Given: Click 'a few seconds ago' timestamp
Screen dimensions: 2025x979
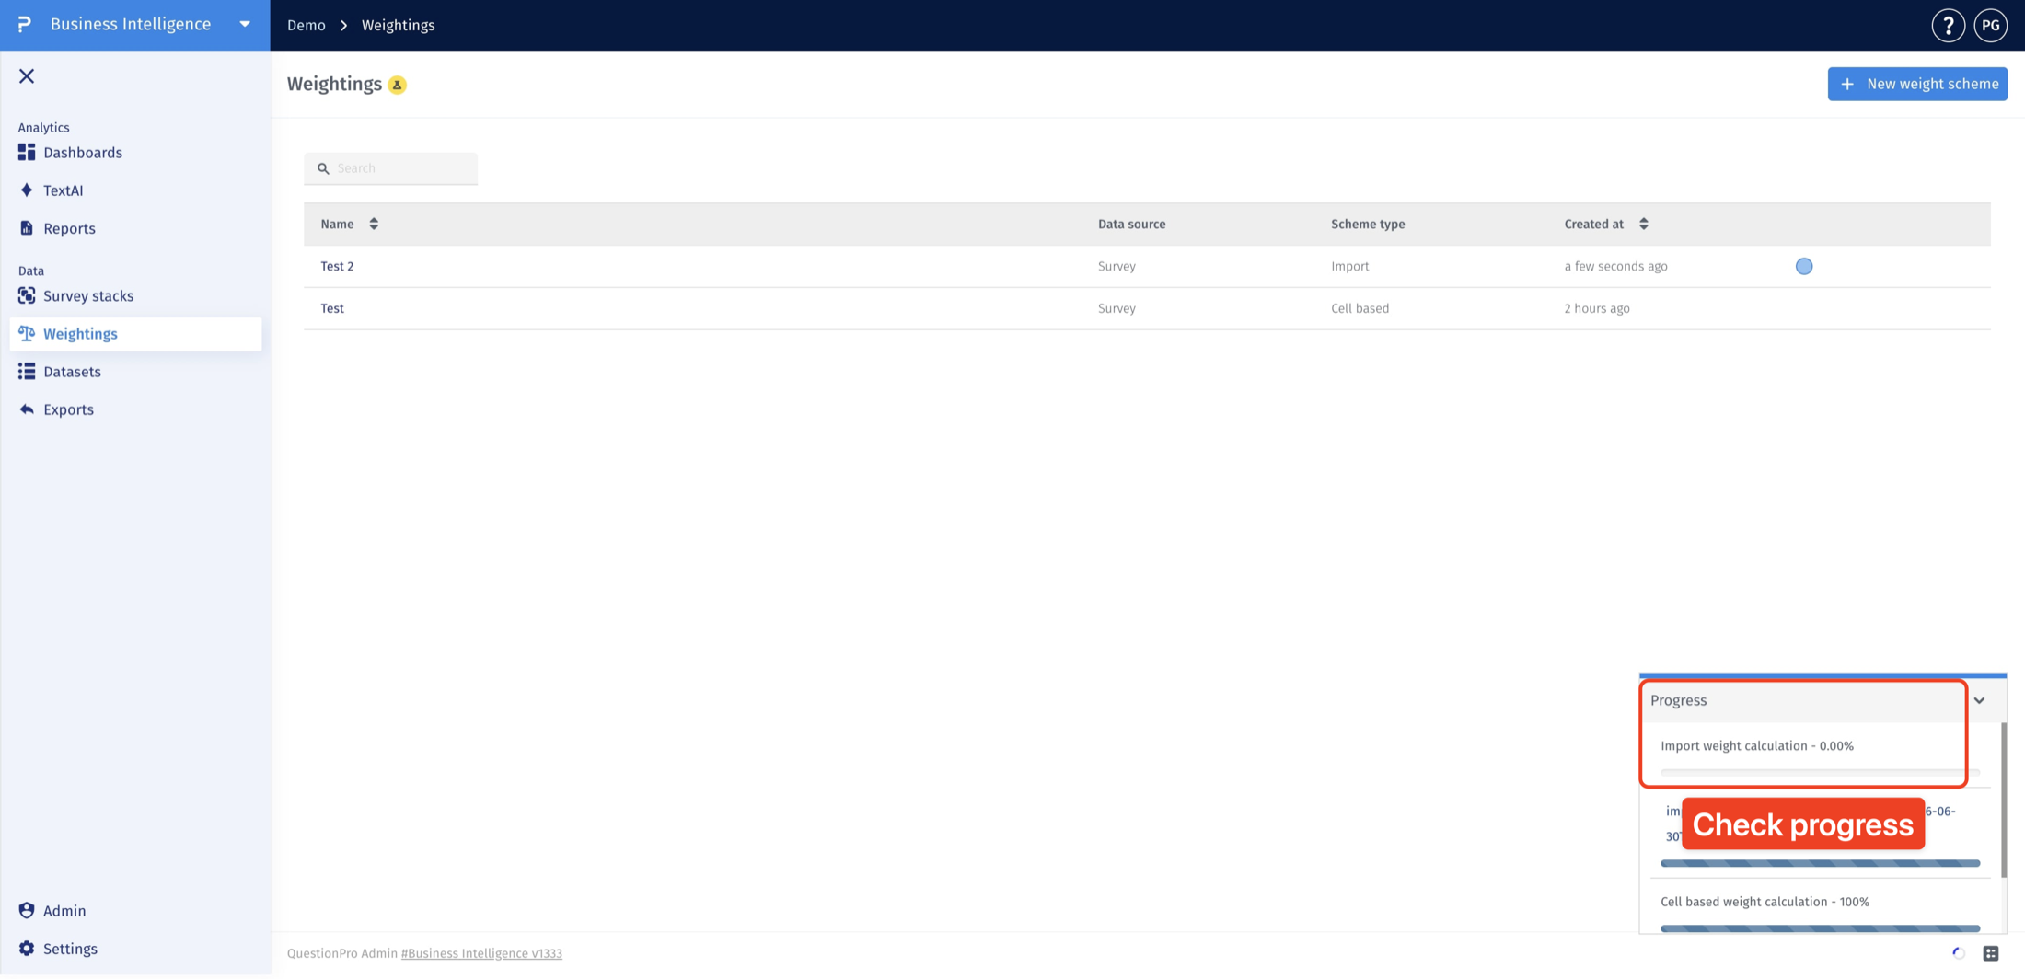Looking at the screenshot, I should (1615, 266).
